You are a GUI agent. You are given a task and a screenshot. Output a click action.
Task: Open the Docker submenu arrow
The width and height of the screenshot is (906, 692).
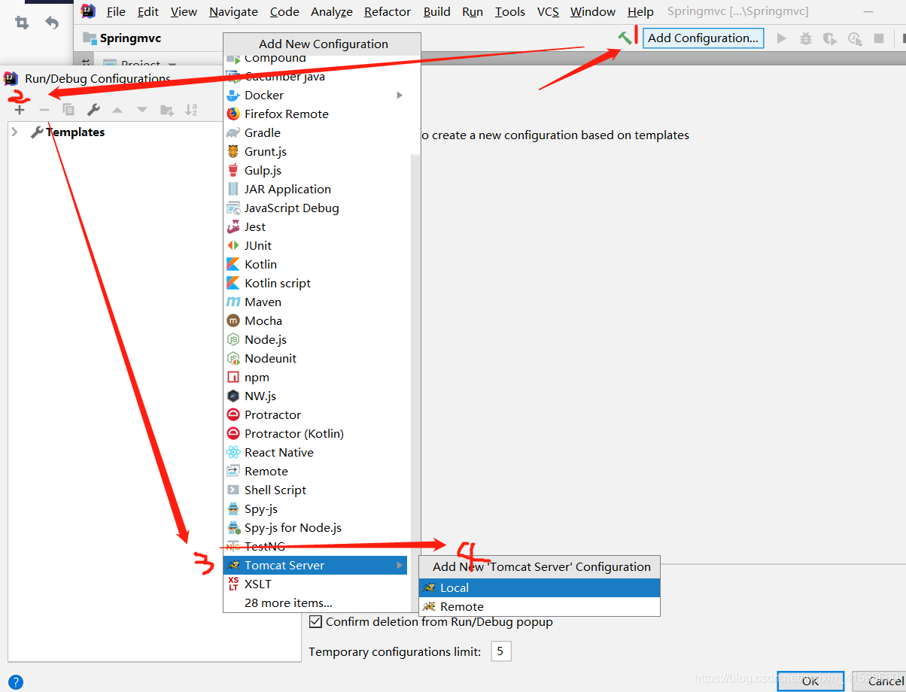pos(400,95)
